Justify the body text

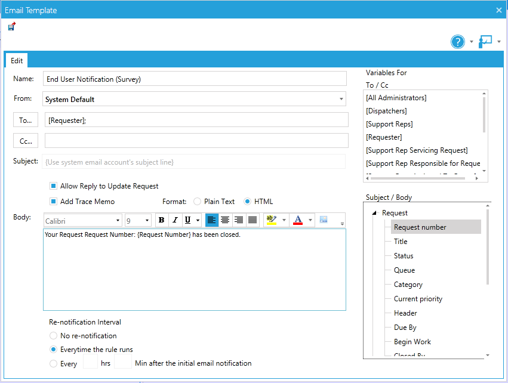[x=253, y=220]
